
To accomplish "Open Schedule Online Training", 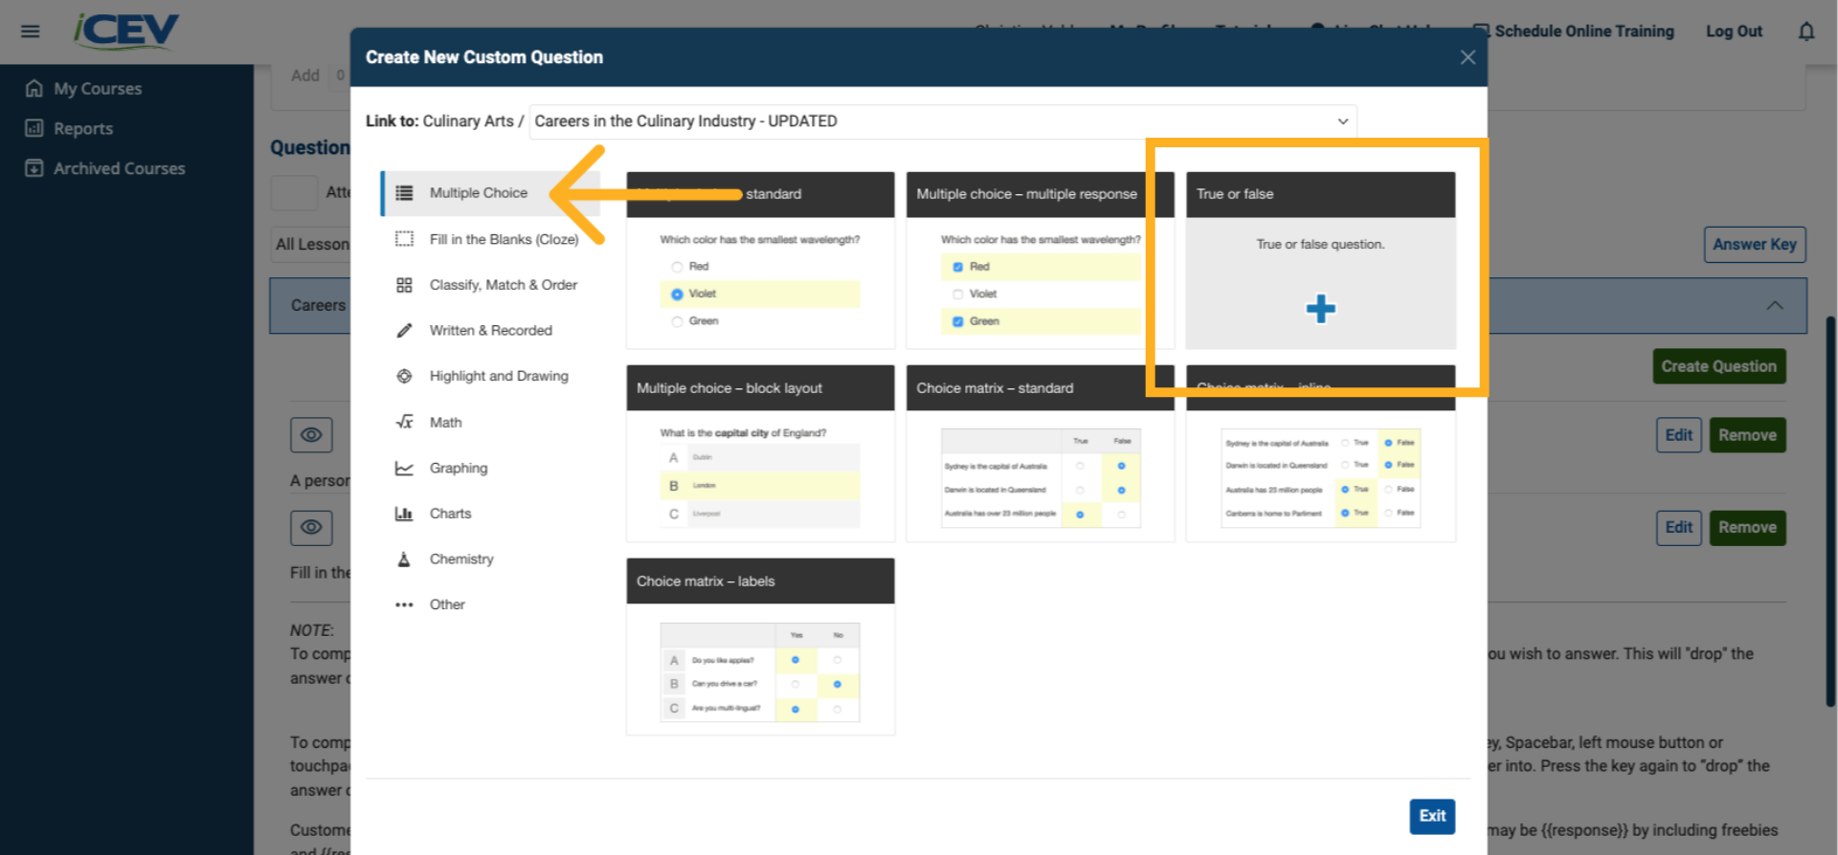I will click(1574, 32).
